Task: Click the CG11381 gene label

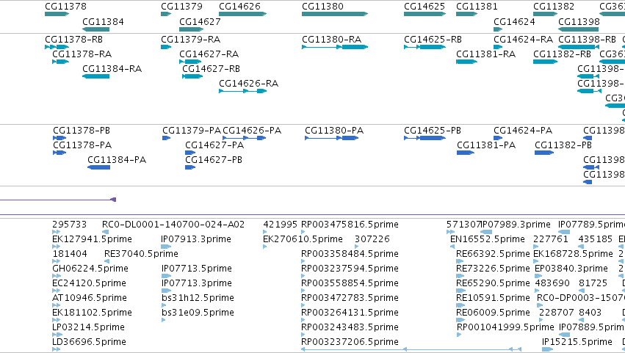Action: (x=477, y=7)
